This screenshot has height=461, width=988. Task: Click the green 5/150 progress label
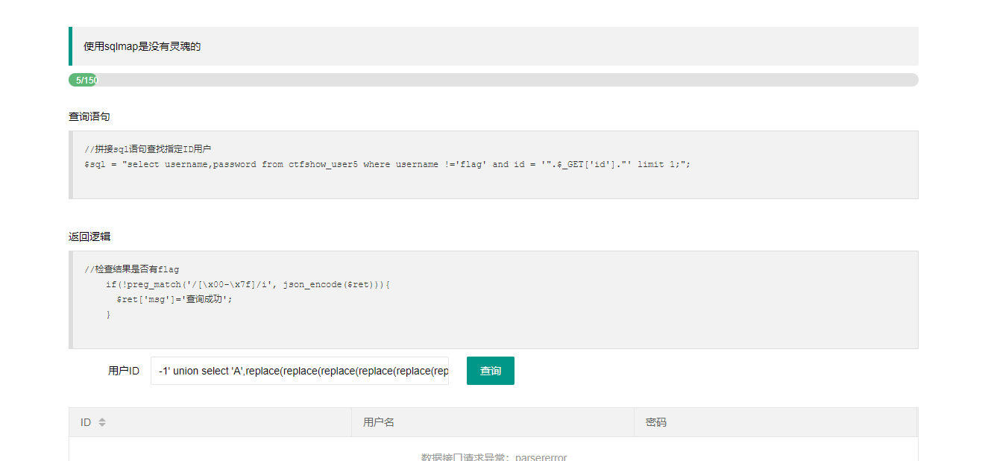pos(84,80)
